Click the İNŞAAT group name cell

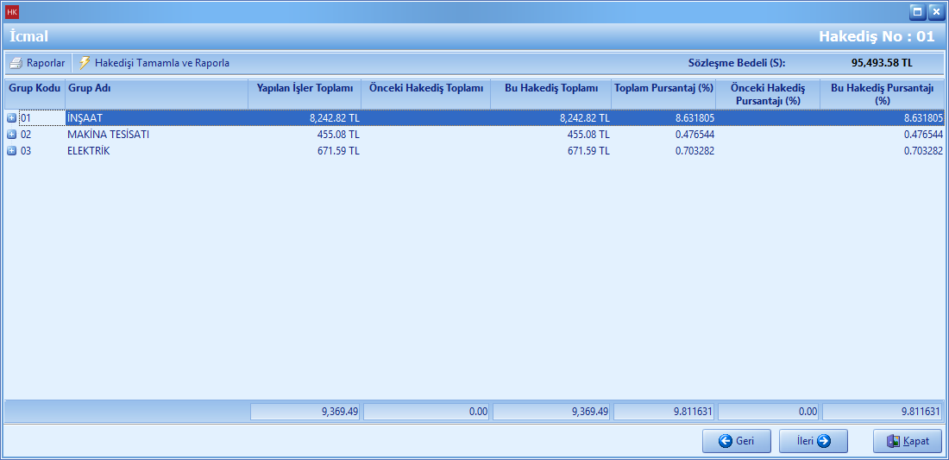tap(85, 118)
